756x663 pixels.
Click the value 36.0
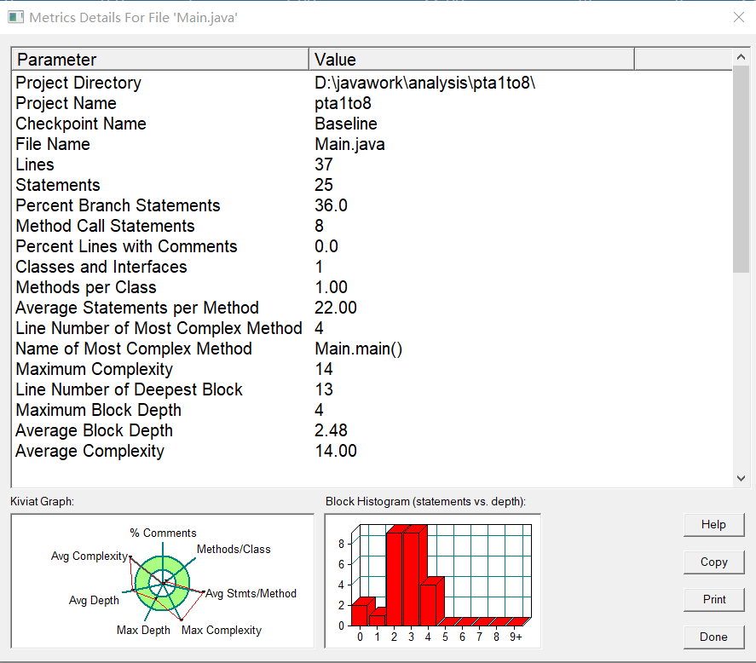[331, 205]
